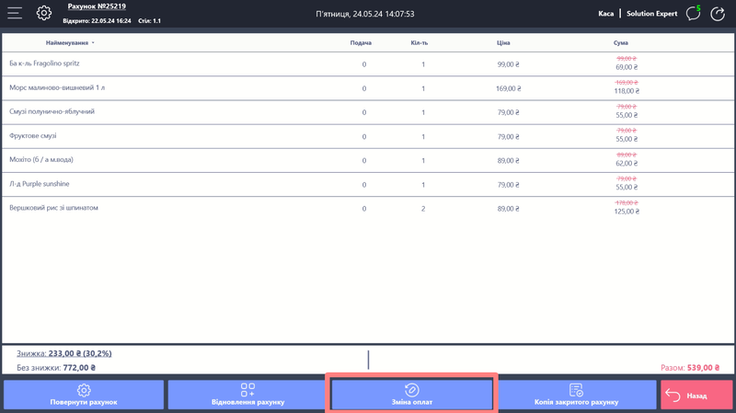736x413 pixels.
Task: Open the hamburger main menu
Action: click(15, 14)
